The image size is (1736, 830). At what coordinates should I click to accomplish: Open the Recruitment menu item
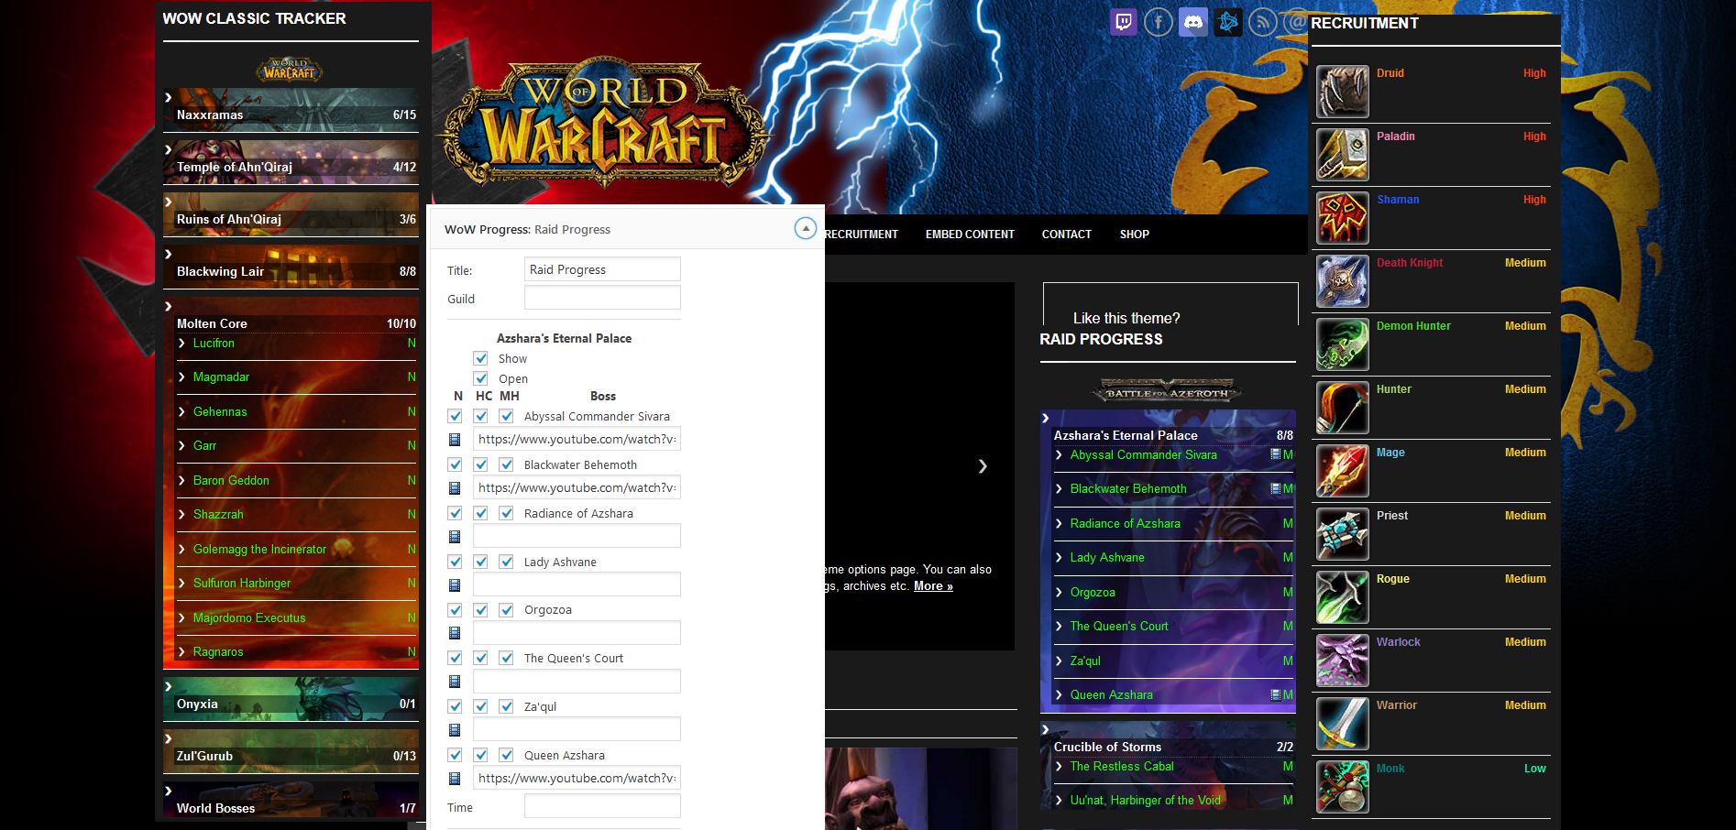pyautogui.click(x=861, y=235)
